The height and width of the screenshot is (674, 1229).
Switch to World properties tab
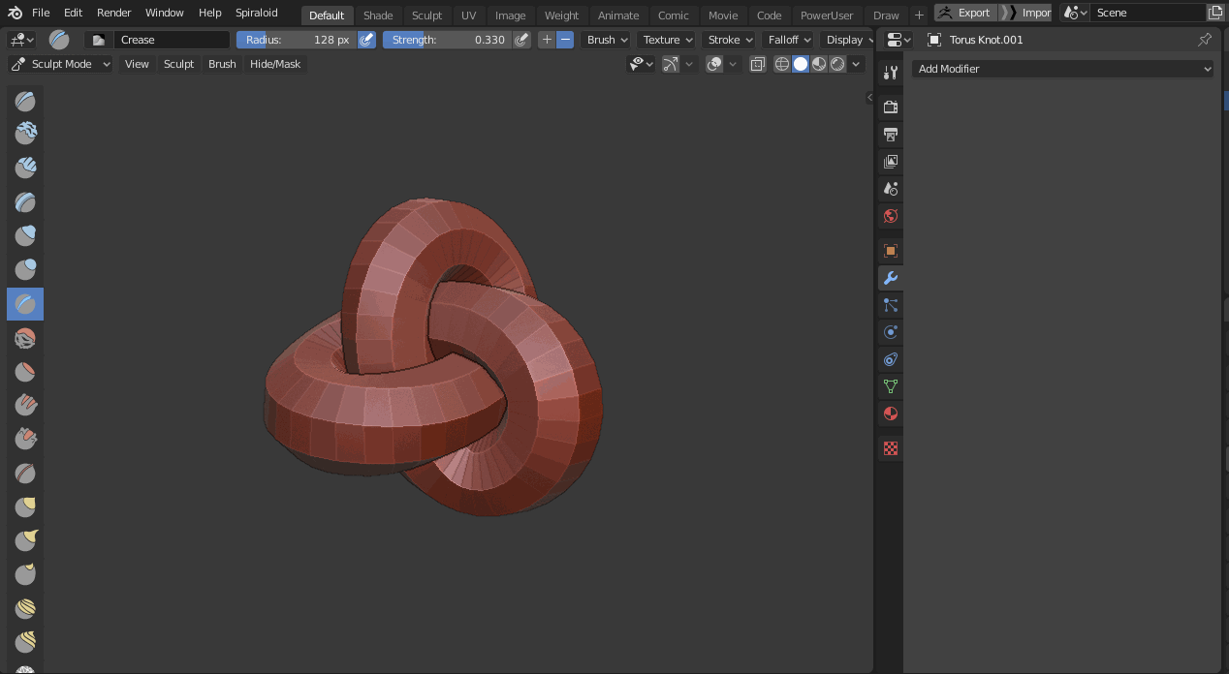click(891, 216)
